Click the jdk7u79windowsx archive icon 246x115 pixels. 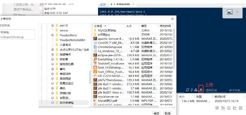(x=95, y=80)
